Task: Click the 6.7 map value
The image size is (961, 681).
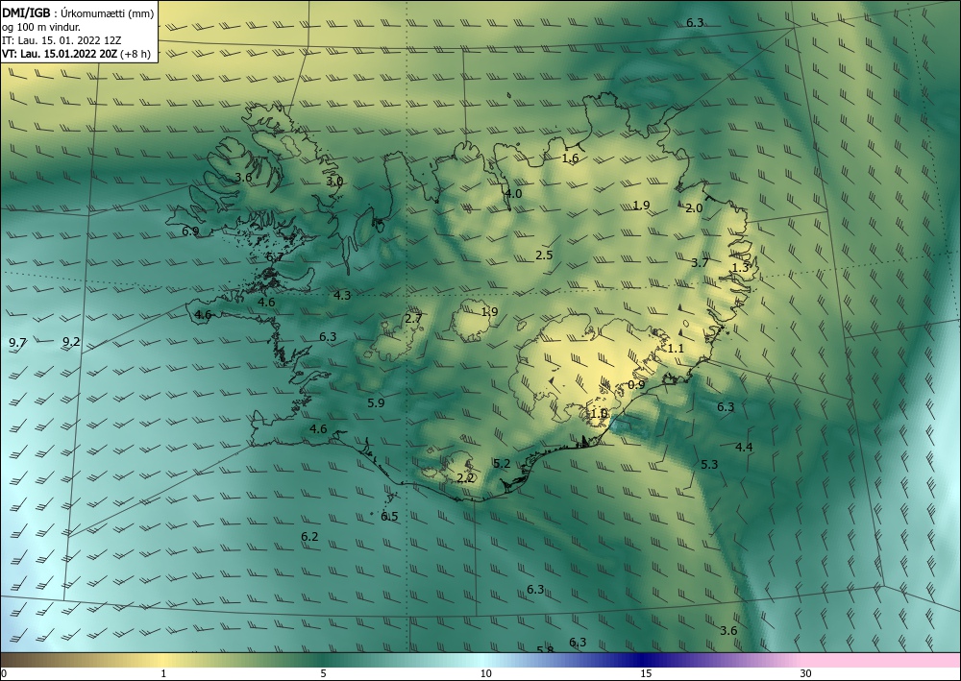Action: (x=275, y=257)
